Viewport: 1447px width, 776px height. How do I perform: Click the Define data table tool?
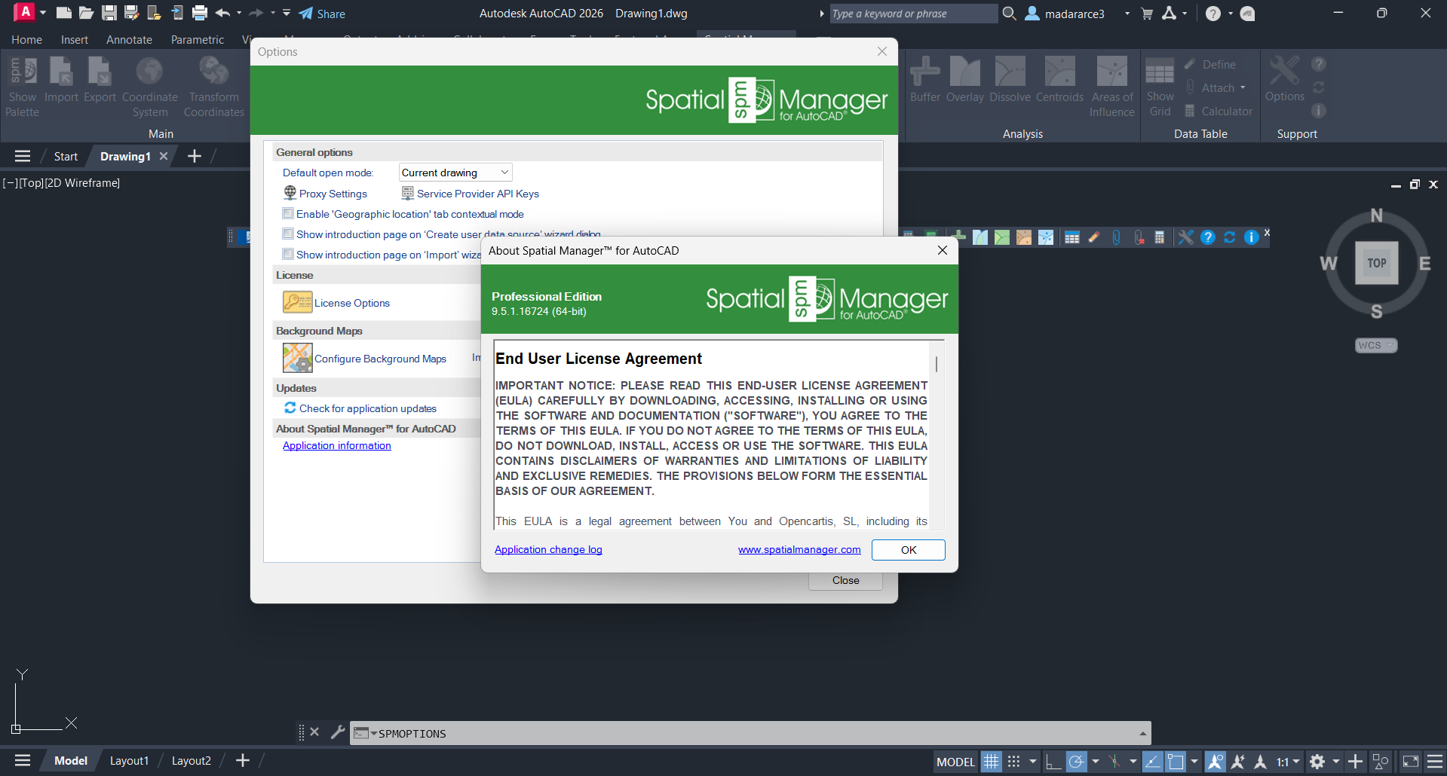[1209, 65]
